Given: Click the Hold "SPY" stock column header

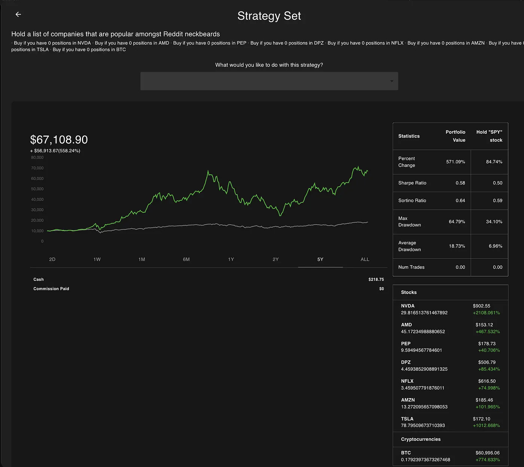Looking at the screenshot, I should point(489,136).
